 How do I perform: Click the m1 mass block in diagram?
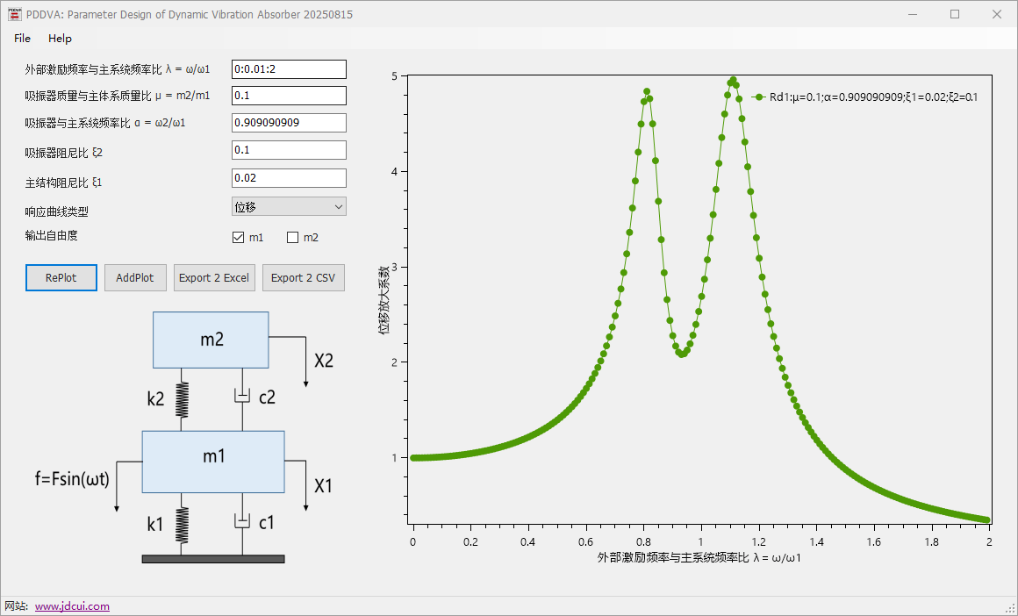tap(213, 461)
